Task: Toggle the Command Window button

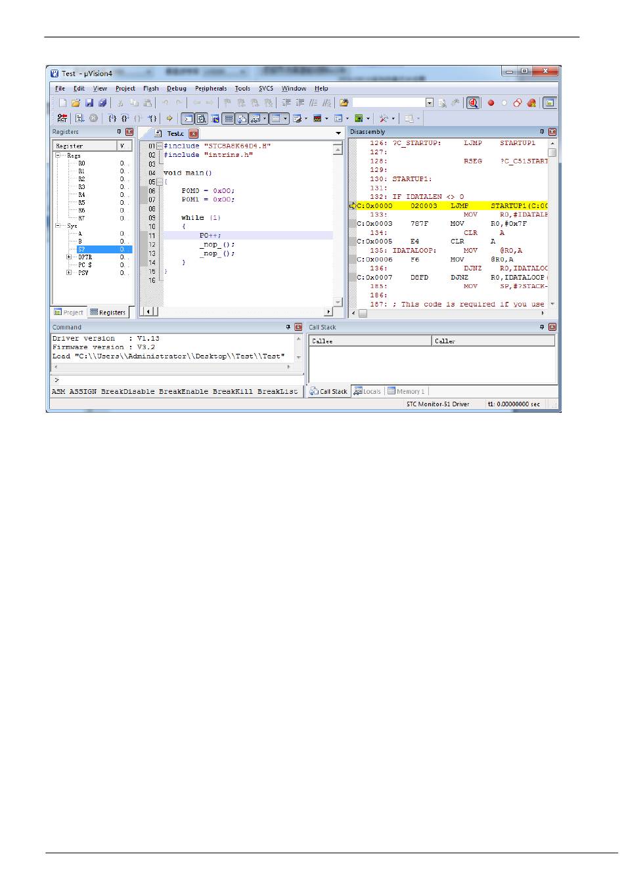Action: tap(187, 118)
